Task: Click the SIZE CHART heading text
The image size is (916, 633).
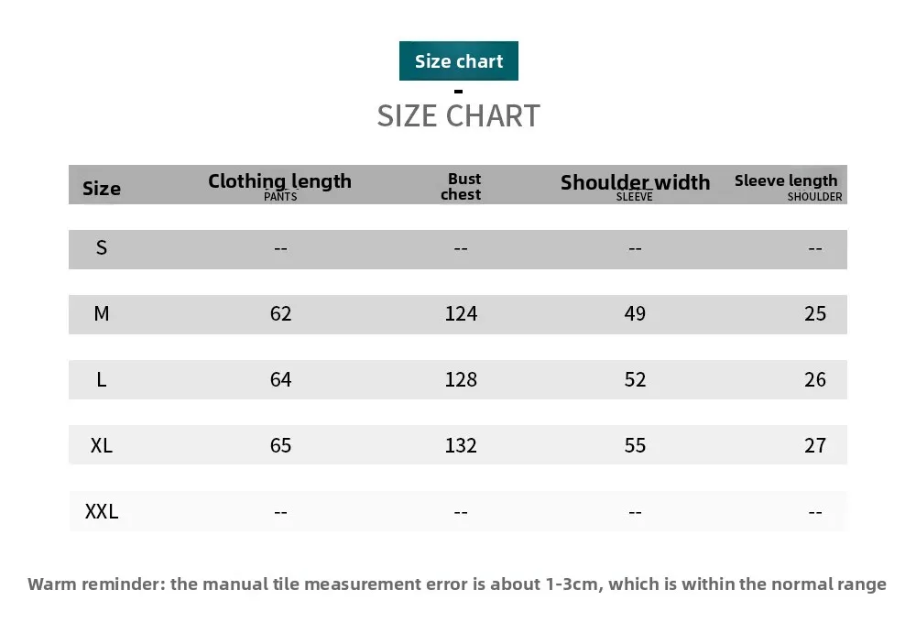Action: (459, 115)
